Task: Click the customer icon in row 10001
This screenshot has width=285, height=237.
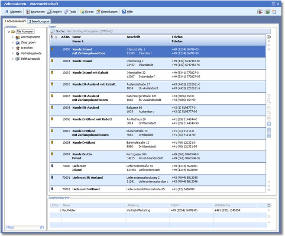Action: pos(52,61)
